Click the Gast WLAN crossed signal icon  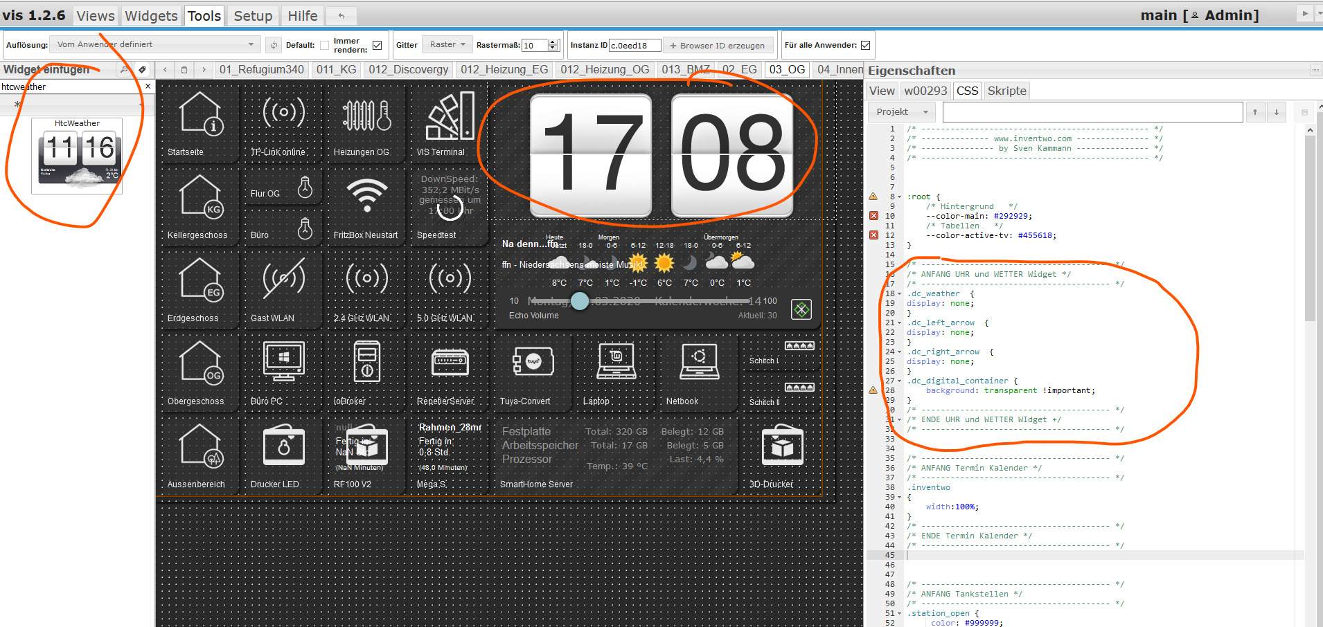coord(283,278)
